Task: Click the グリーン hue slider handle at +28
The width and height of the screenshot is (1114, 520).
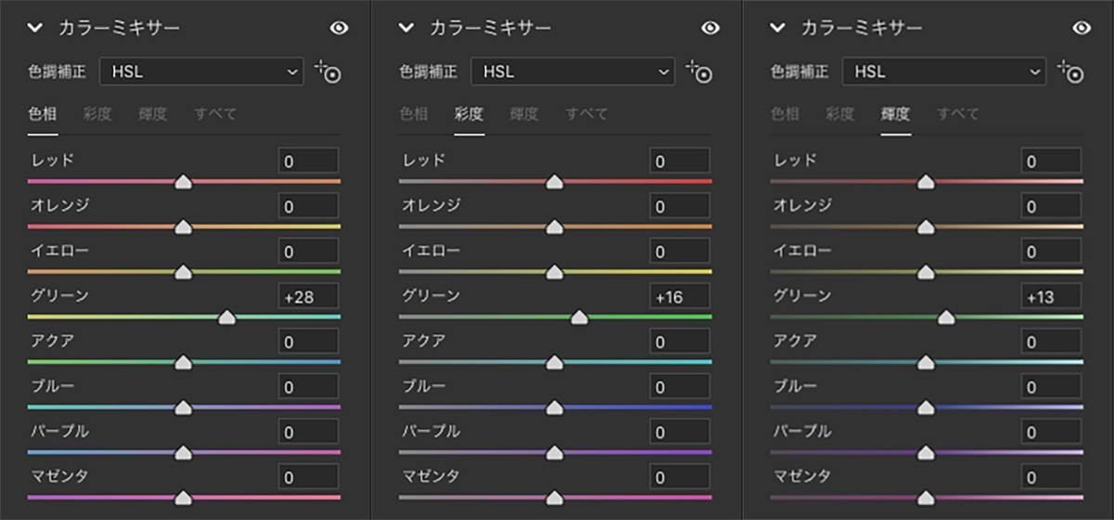Action: click(227, 318)
